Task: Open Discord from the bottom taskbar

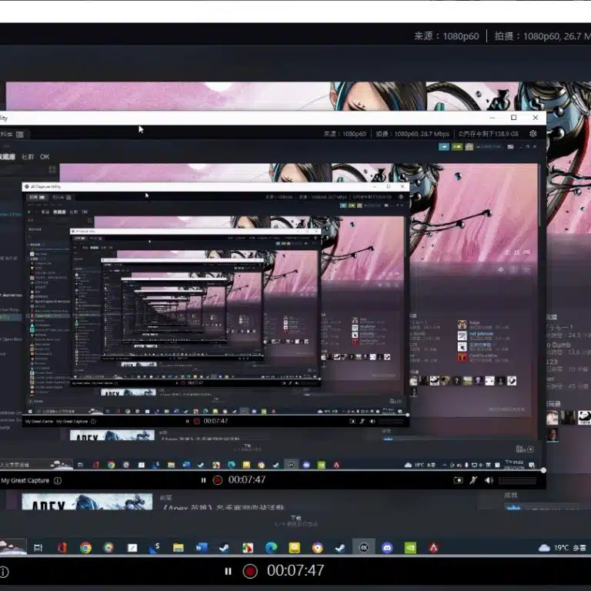Action: pyautogui.click(x=388, y=548)
